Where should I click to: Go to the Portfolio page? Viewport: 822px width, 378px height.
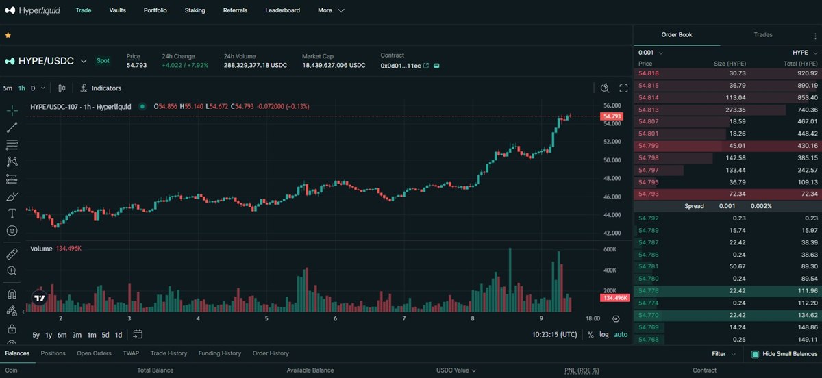[x=155, y=10]
